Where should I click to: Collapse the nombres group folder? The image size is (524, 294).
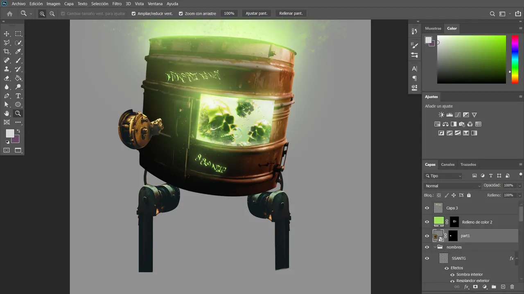pos(435,247)
